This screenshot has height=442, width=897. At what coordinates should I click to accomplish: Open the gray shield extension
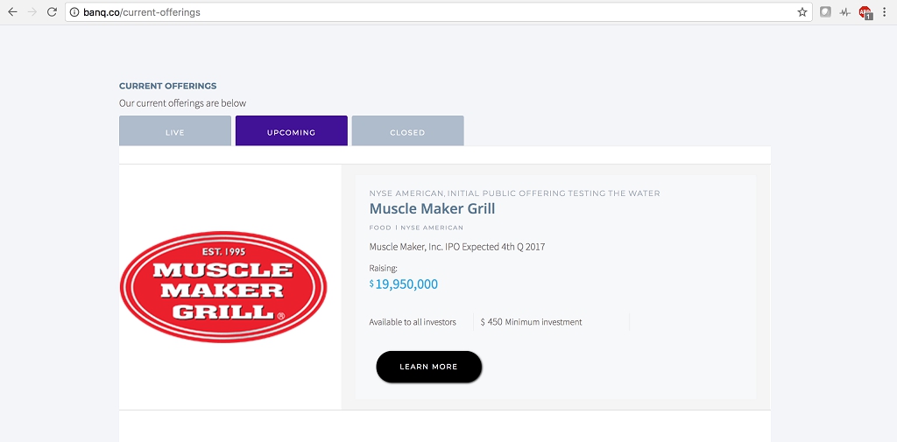[825, 12]
